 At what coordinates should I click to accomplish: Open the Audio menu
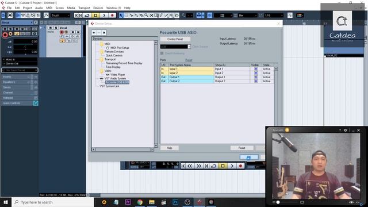pyautogui.click(x=39, y=8)
